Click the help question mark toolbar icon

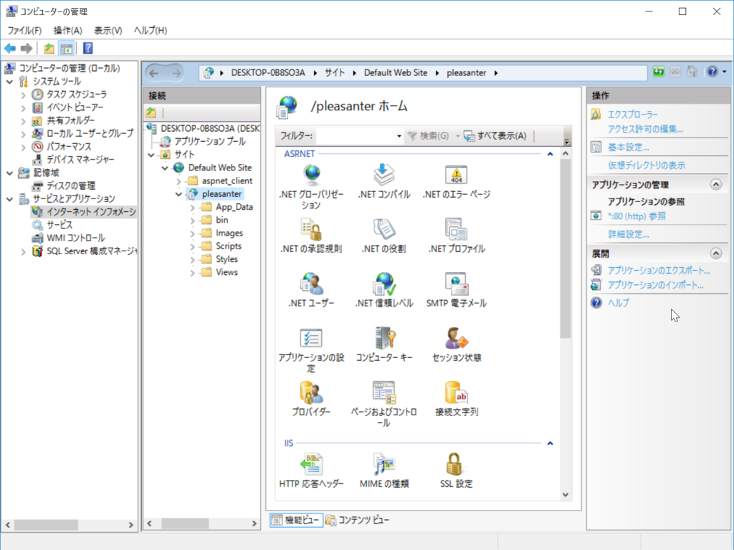click(87, 48)
